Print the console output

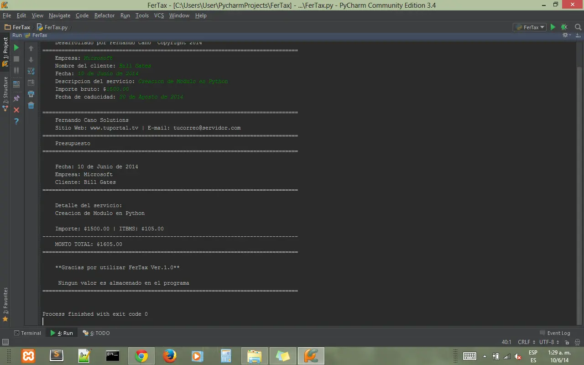(31, 94)
